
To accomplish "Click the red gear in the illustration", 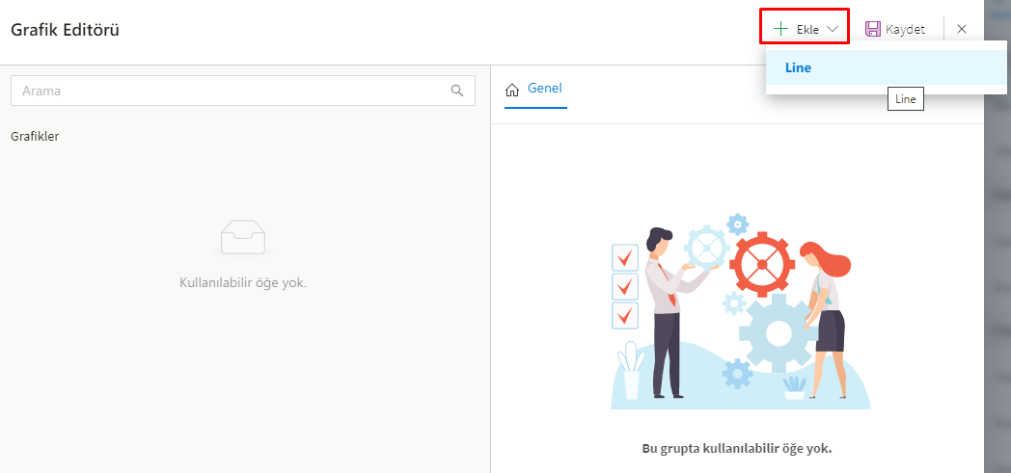I will [761, 265].
